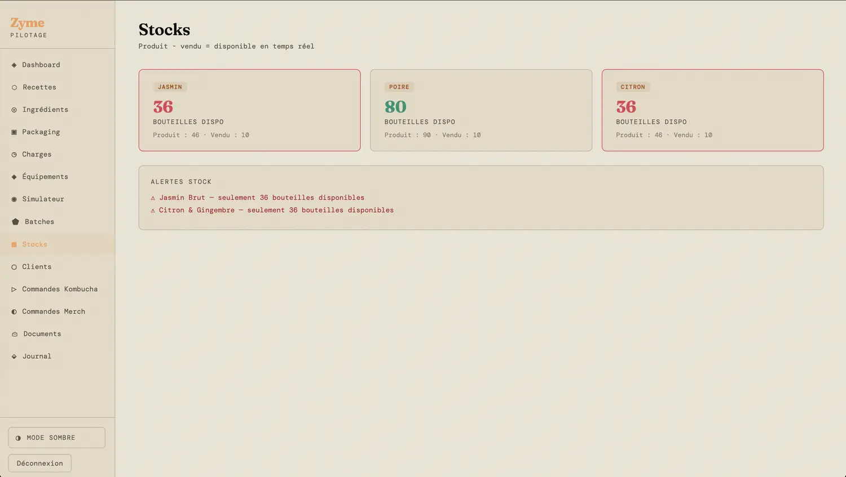Click the Recettes hexagon icon

pos(14,87)
